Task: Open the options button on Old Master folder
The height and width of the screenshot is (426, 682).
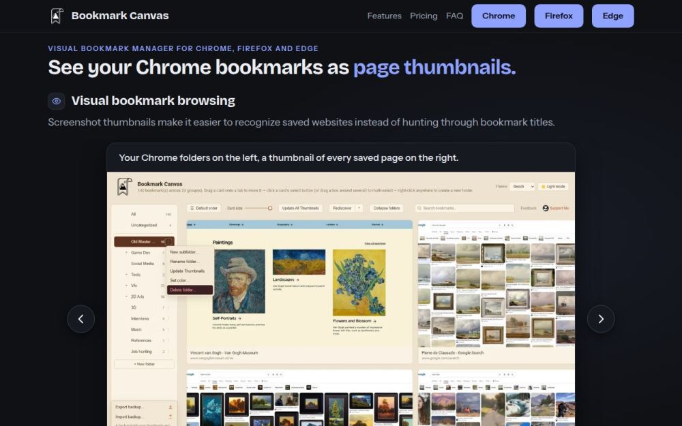Action: 168,242
